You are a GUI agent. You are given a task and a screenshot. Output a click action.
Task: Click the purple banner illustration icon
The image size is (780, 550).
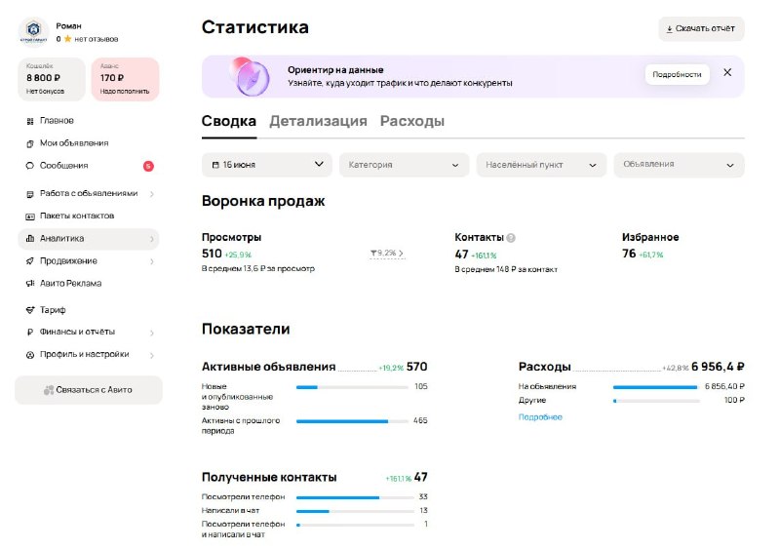tap(252, 77)
